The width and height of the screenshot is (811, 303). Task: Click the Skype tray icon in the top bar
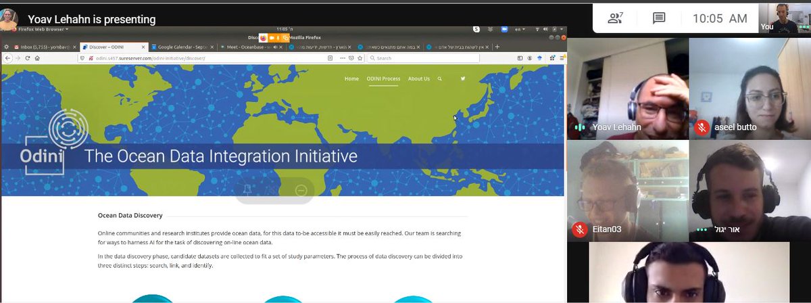pyautogui.click(x=476, y=29)
